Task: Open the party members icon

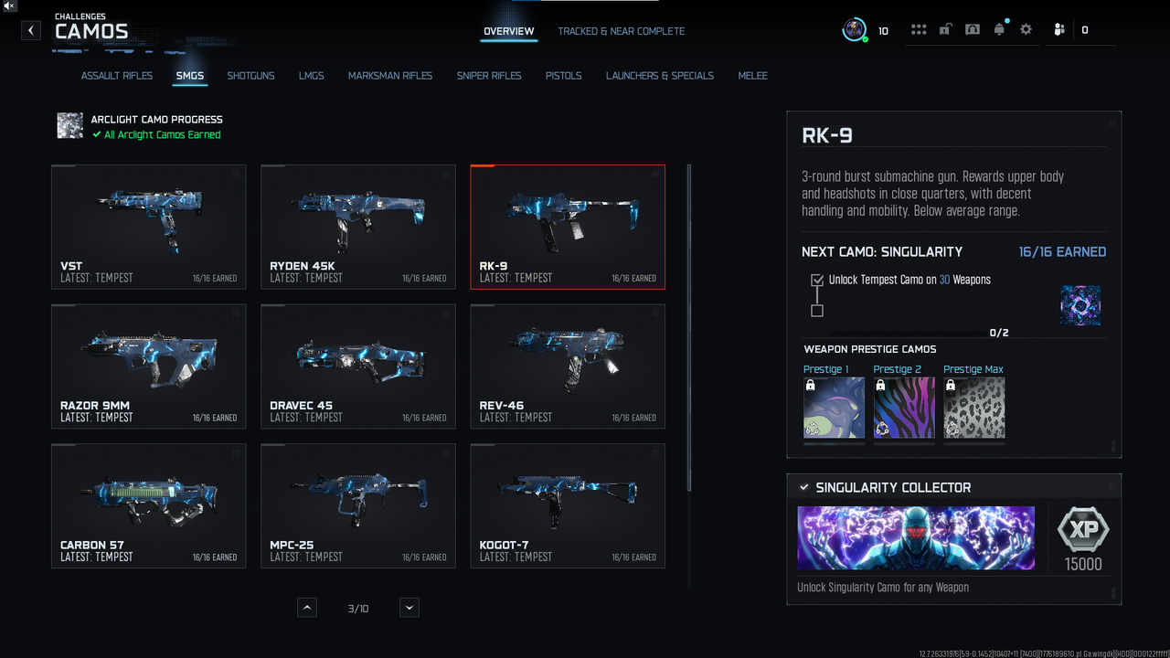Action: 1058,30
